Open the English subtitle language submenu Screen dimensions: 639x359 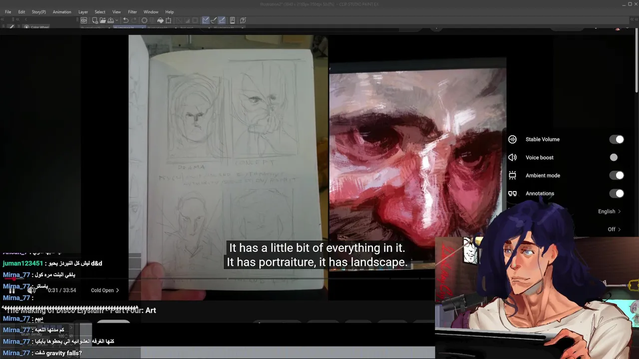pyautogui.click(x=610, y=211)
